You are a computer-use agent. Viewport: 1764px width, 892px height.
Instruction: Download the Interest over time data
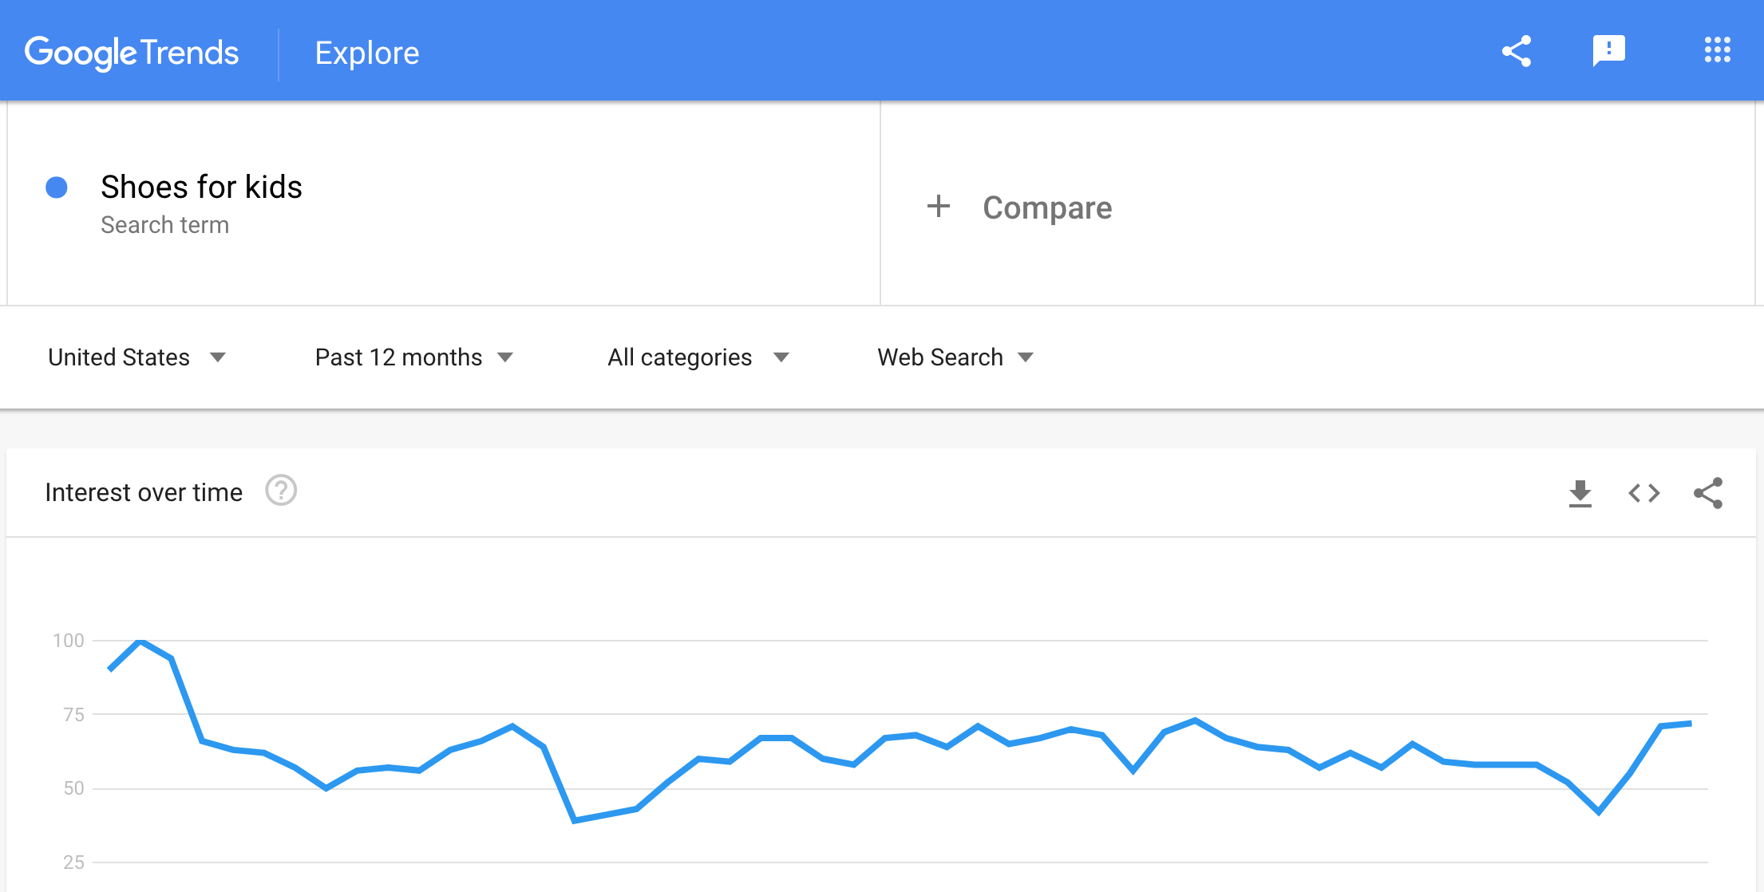click(1580, 493)
